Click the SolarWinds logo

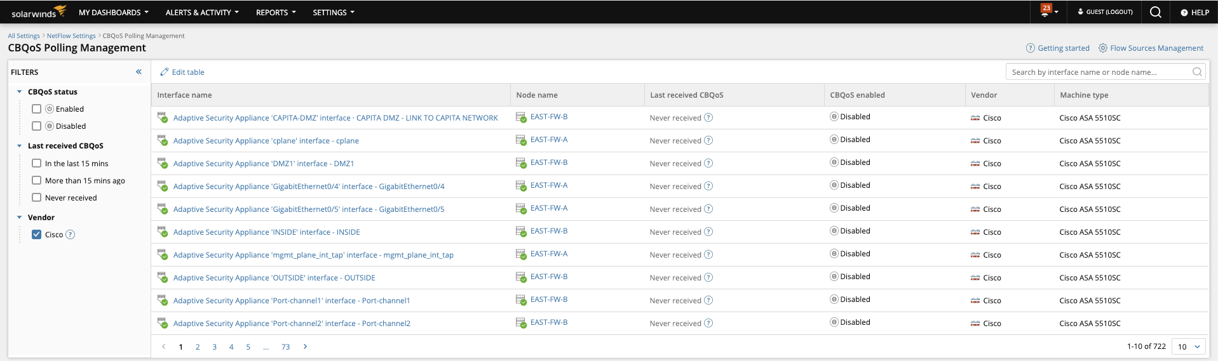(39, 12)
